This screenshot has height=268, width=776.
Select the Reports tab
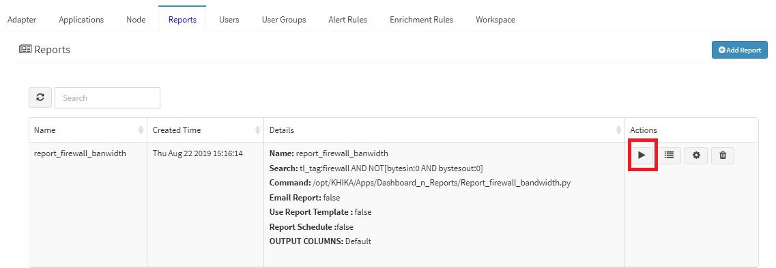click(182, 20)
